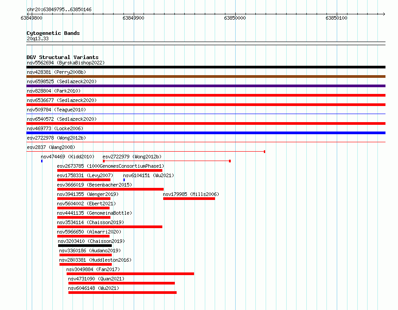Select the red esv1758331 Levy2007 bar

click(84, 180)
